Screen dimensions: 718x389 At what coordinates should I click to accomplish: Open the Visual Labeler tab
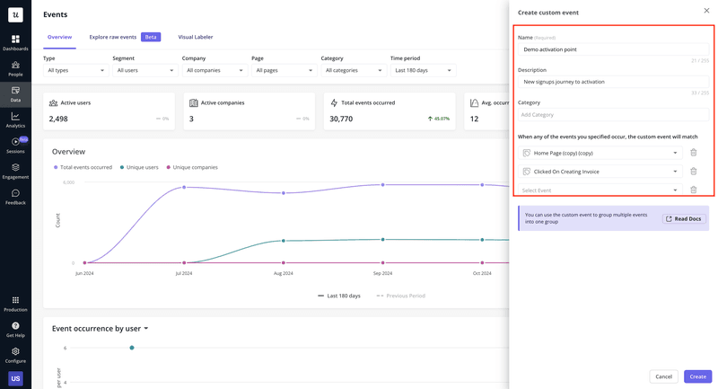coord(196,37)
